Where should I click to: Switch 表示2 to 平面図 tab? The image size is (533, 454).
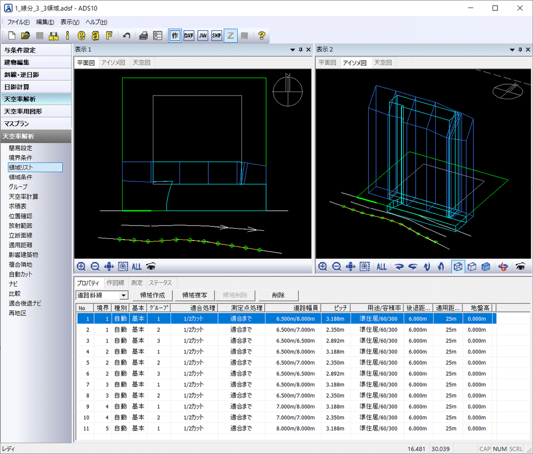click(x=327, y=63)
